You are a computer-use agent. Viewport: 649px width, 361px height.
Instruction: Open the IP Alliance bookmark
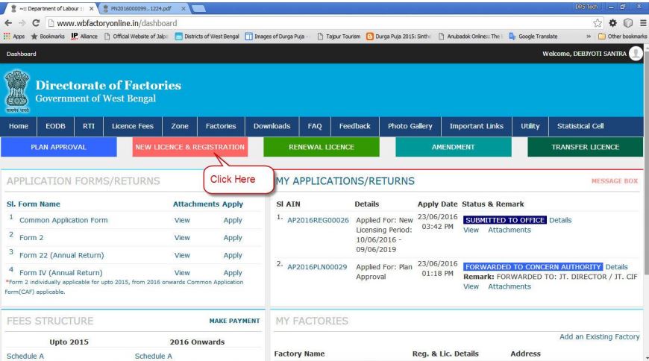click(x=84, y=37)
